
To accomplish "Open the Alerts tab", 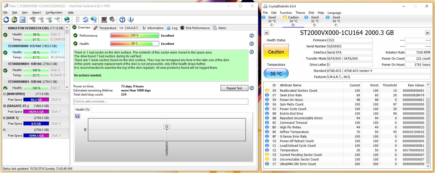I will pyautogui.click(x=220, y=28).
